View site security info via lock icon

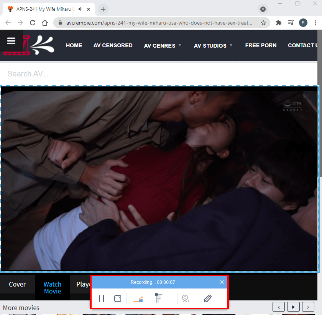(x=60, y=23)
